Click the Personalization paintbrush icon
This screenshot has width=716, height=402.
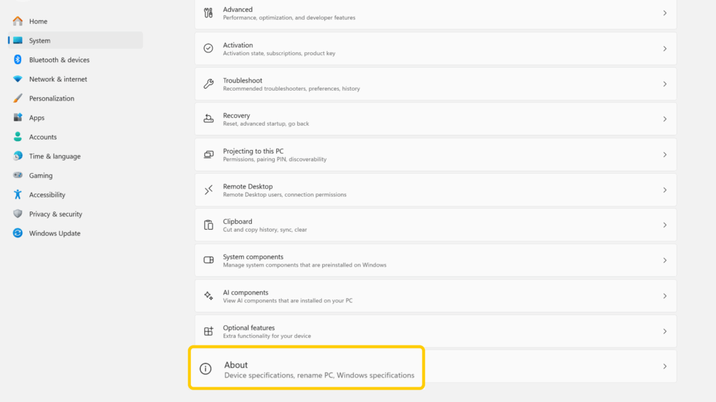click(17, 98)
